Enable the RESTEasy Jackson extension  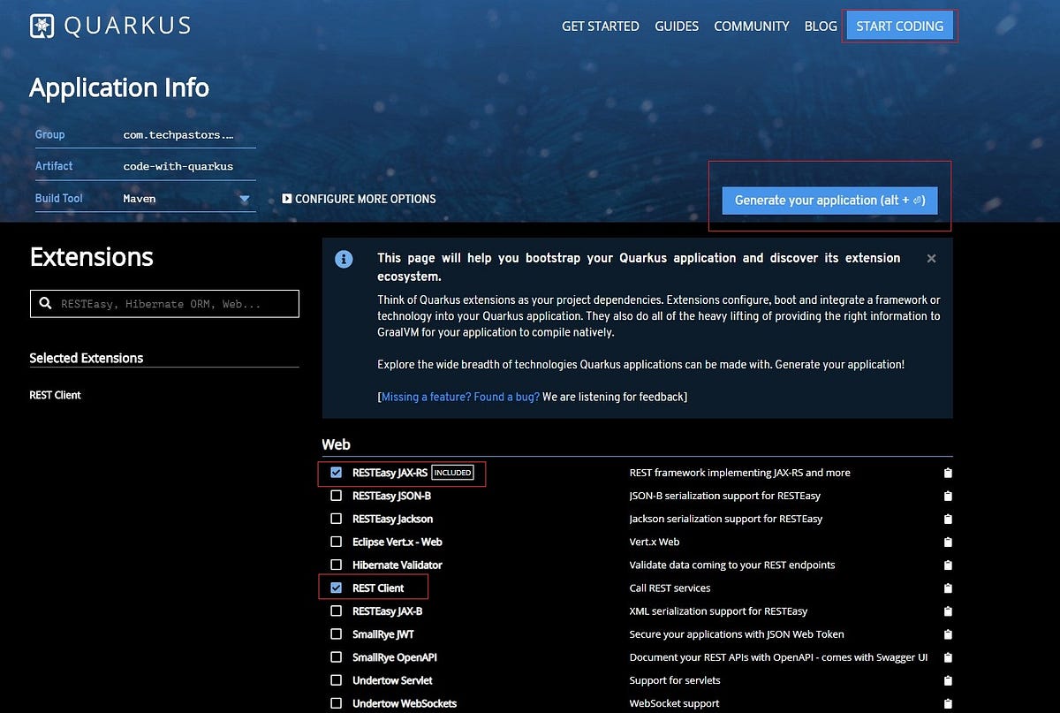tap(336, 519)
